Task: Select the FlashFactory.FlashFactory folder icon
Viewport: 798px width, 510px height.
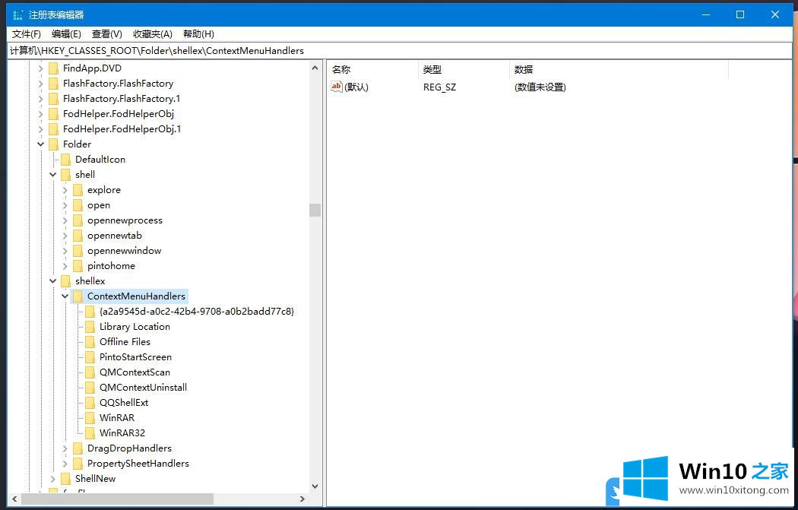Action: pyautogui.click(x=53, y=84)
